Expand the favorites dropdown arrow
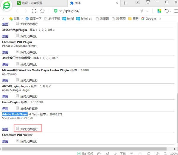Screen dimensions: 178x155 [22, 18]
